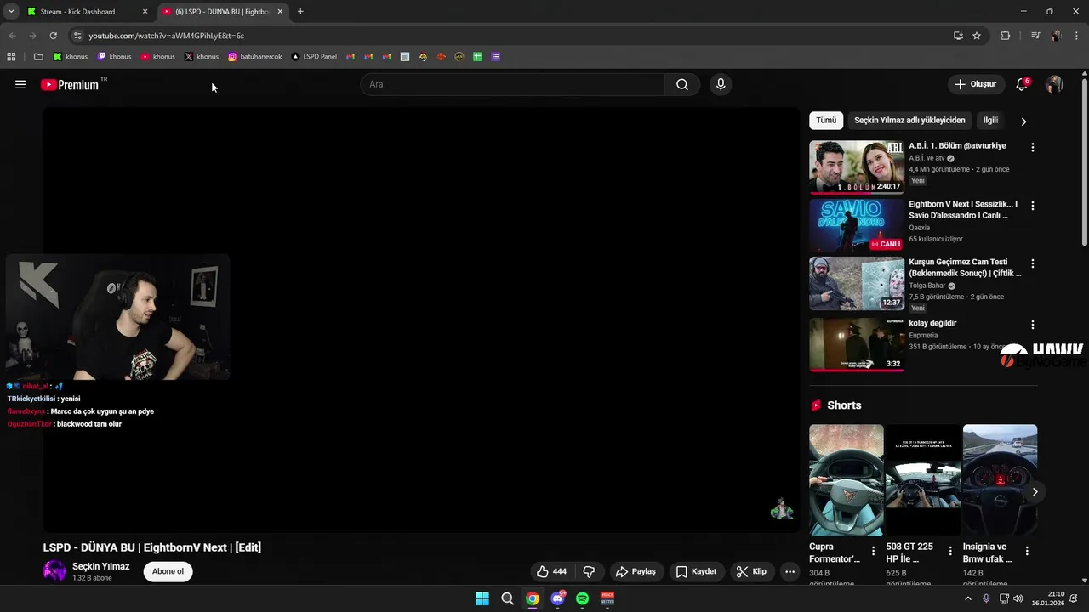This screenshot has height=612, width=1089.
Task: Select Seçkin Yılmaz adlı yükleyiciden chip
Action: (909, 121)
